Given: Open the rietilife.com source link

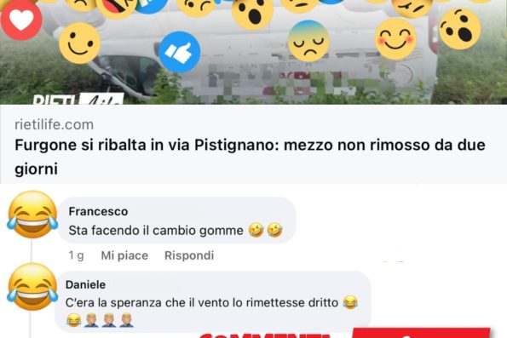Looking at the screenshot, I should click(55, 125).
